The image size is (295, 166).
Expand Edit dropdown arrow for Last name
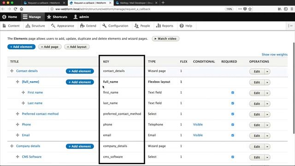click(267, 104)
